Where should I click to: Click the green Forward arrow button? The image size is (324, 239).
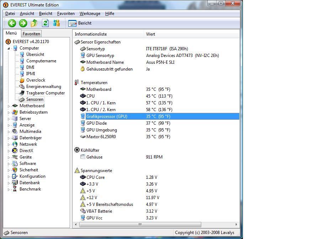pyautogui.click(x=23, y=23)
